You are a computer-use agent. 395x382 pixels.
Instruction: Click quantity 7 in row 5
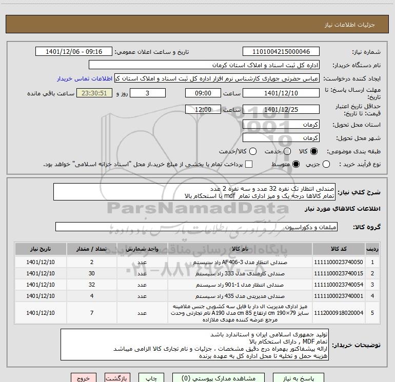point(92,313)
